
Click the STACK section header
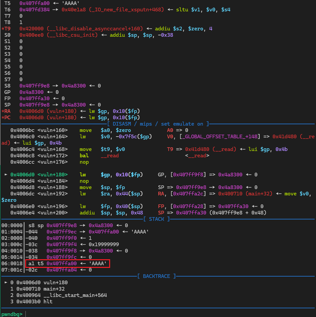[x=157, y=219]
